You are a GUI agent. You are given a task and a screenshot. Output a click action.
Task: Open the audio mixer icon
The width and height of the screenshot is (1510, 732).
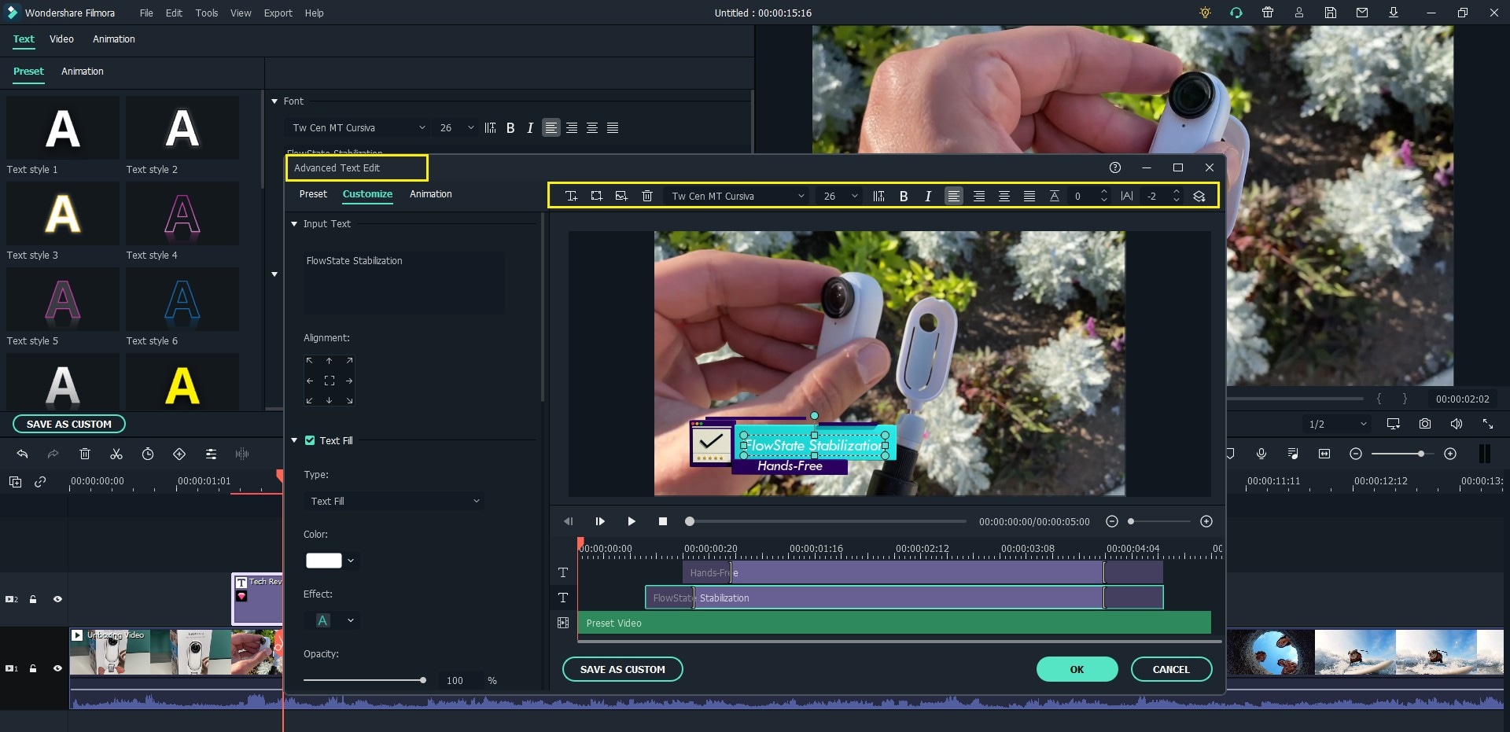pos(1293,454)
